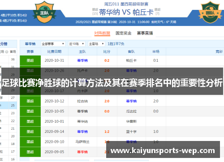Click the 1胜1平7负 record summary
Image resolution: width=224 pixels, height=162 pixels.
click(x=116, y=44)
